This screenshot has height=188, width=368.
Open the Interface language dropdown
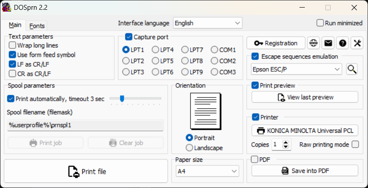[207, 23]
